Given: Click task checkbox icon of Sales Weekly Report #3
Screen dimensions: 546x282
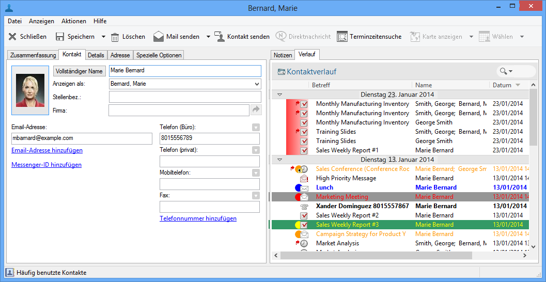Looking at the screenshot, I should point(304,225).
